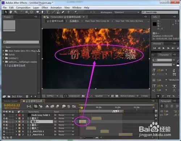Toggle visibility of layer 6 _MASTER 2
181x141 pixels.
pos(4,131)
